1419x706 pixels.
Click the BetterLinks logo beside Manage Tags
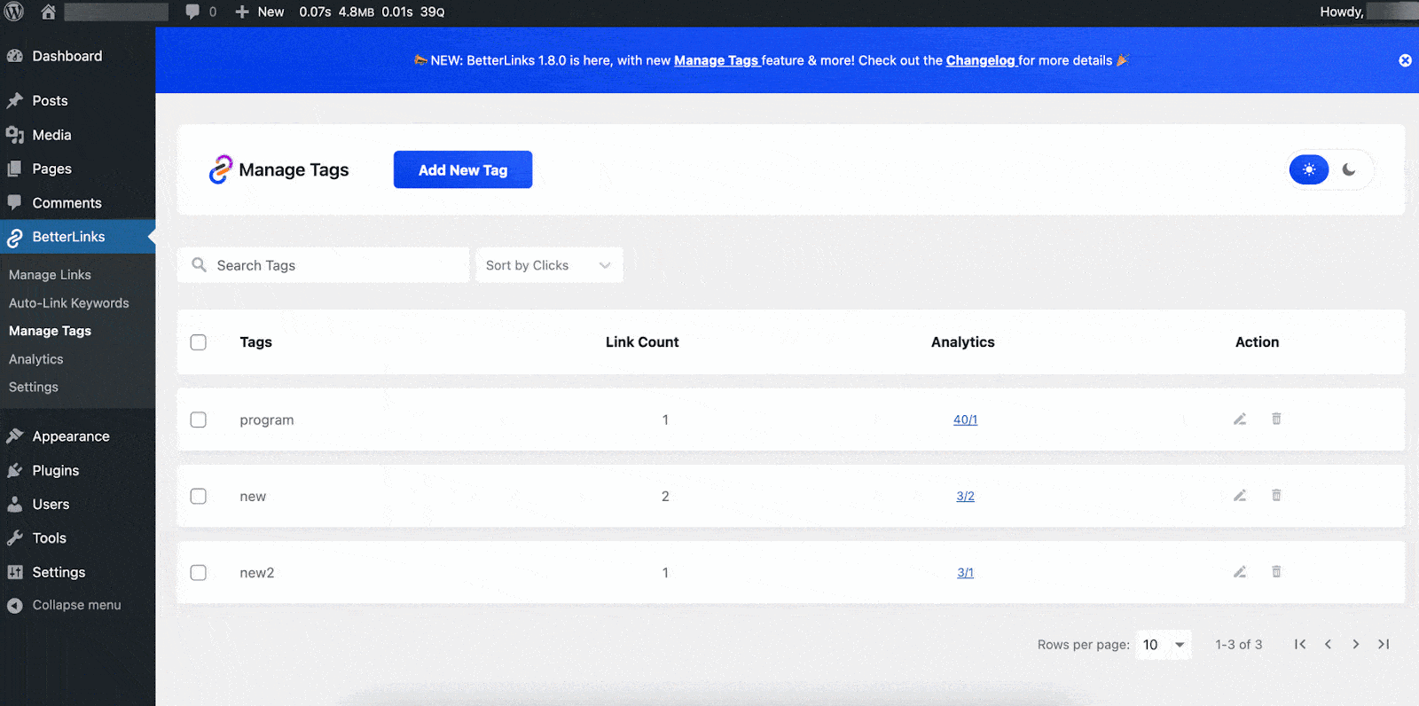220,169
